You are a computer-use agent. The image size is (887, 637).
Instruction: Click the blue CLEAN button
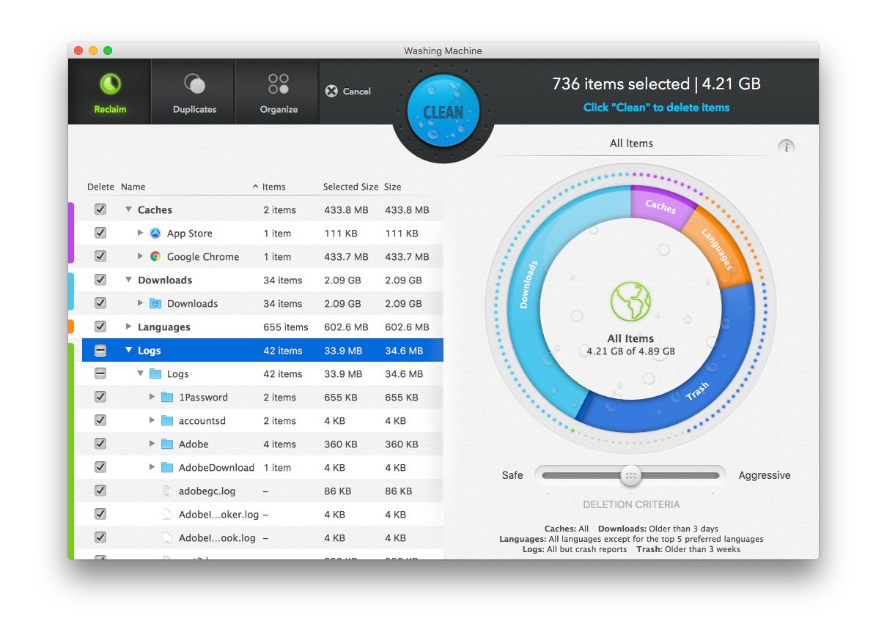(443, 111)
